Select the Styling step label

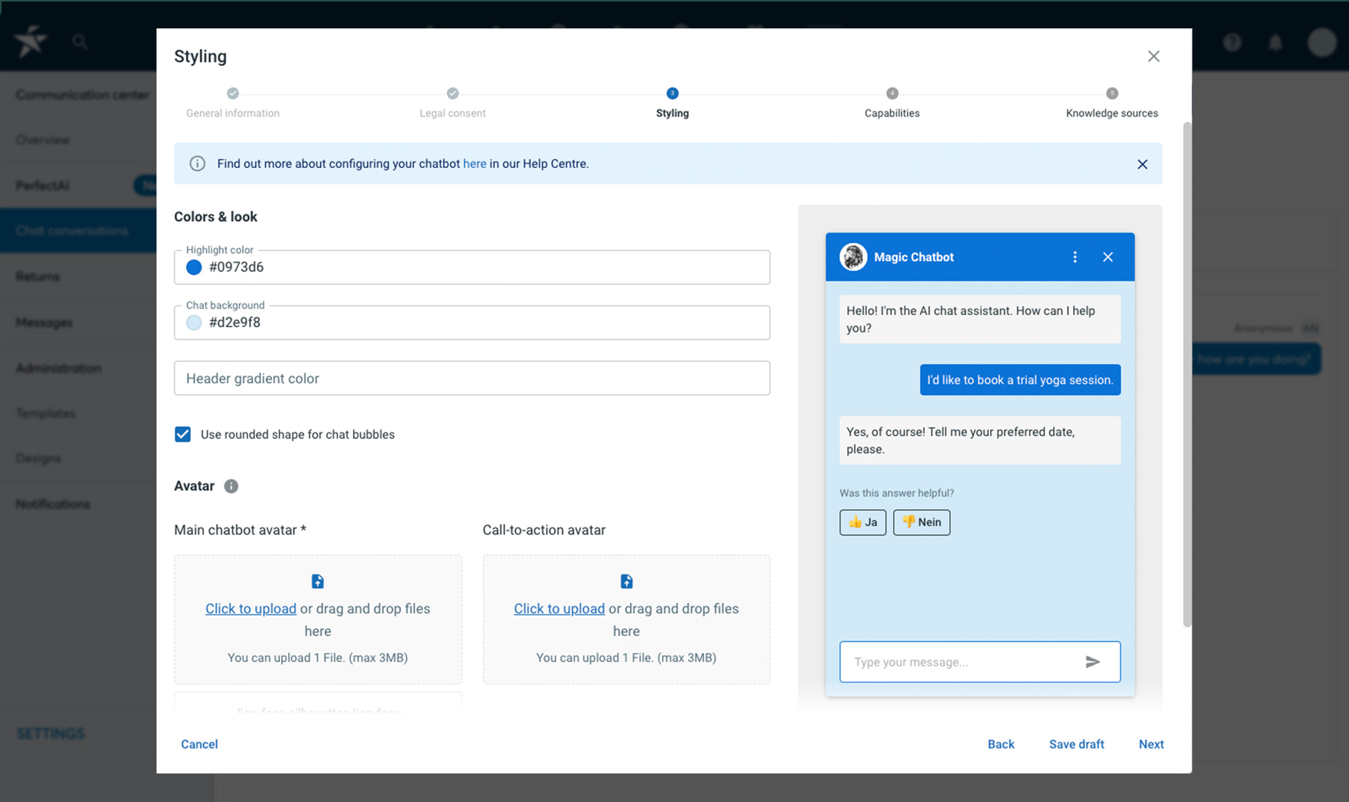672,113
